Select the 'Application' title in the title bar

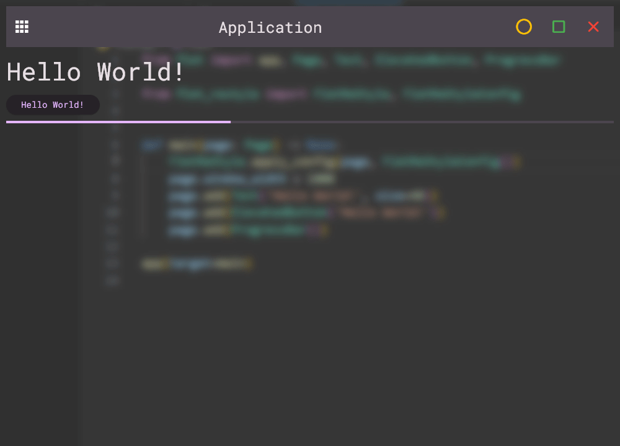(270, 27)
